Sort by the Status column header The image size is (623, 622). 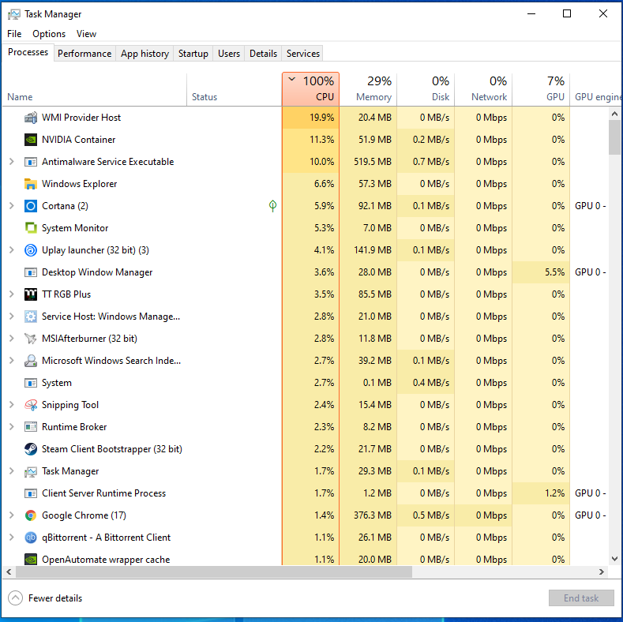[x=234, y=89]
